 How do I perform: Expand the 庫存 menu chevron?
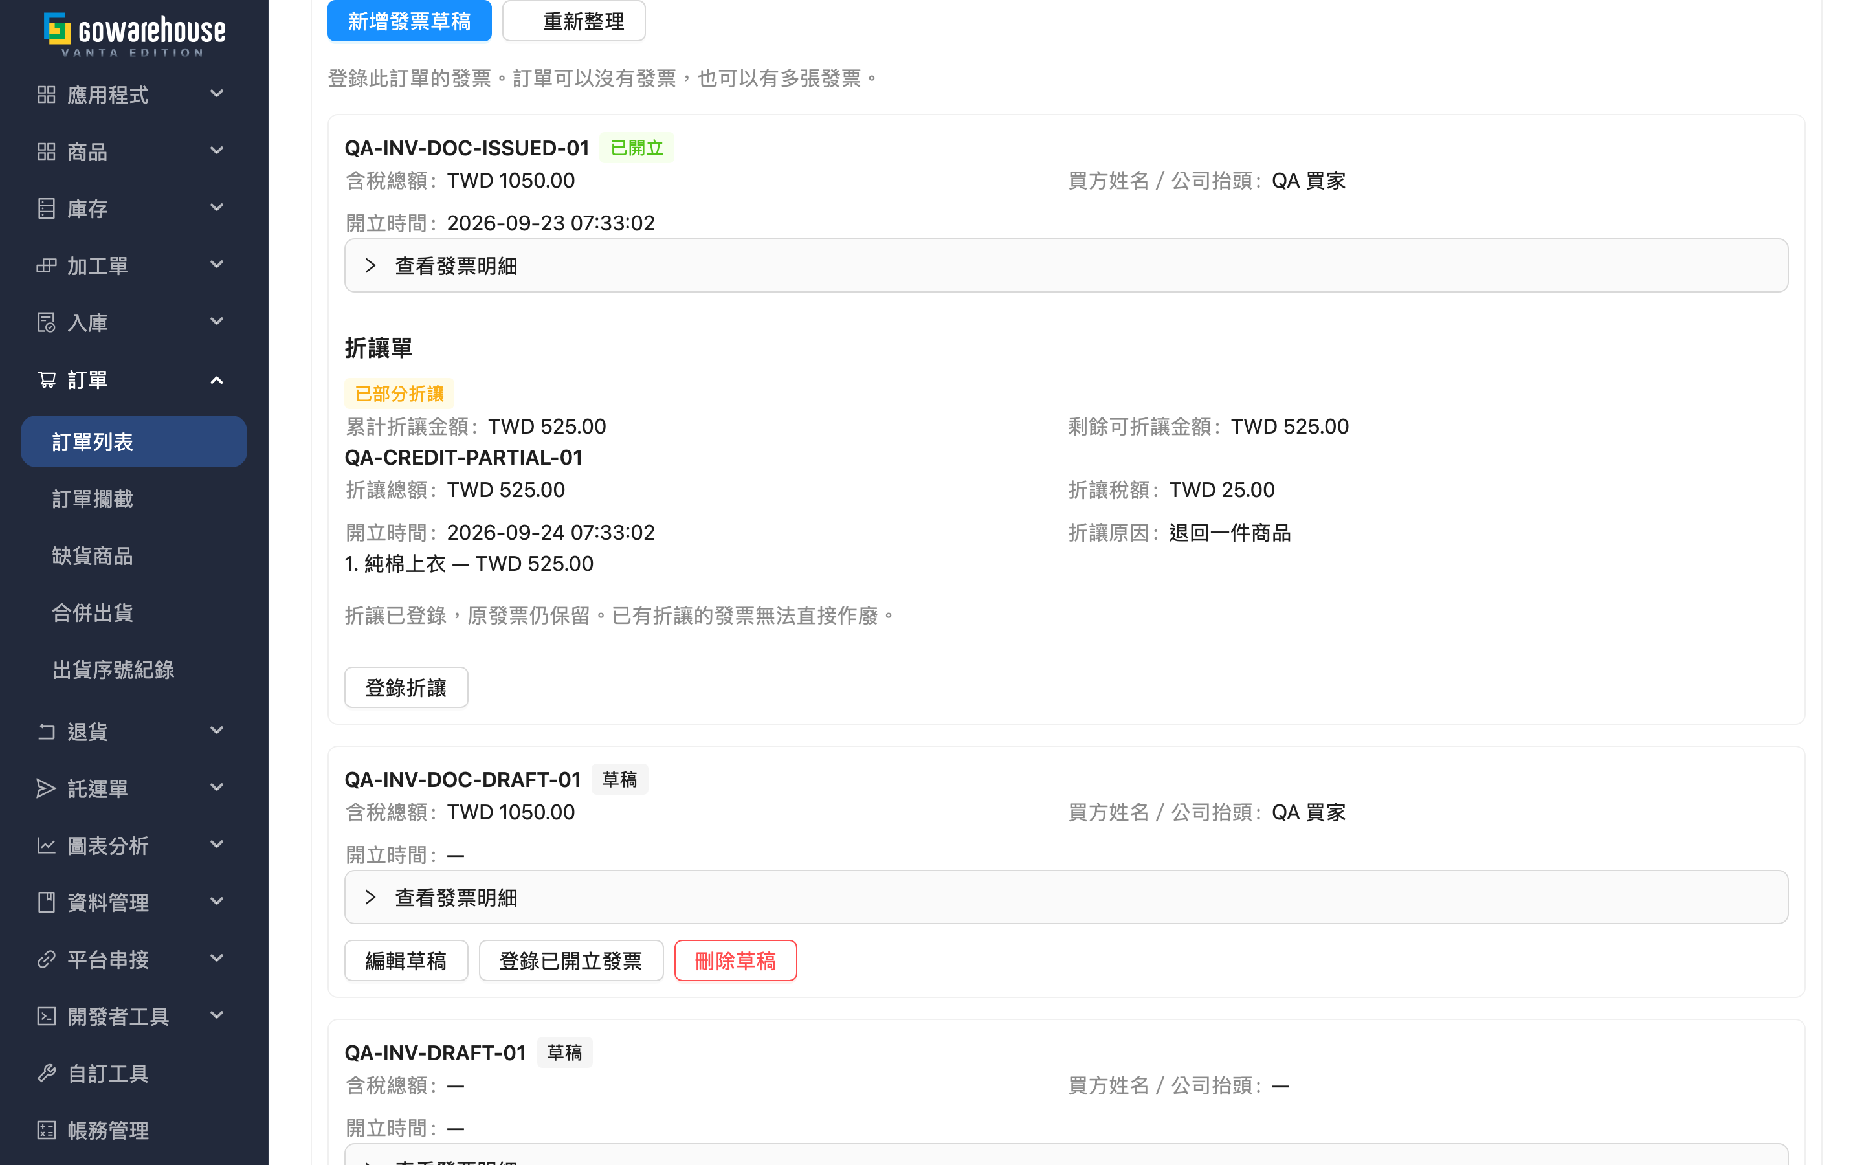[217, 208]
